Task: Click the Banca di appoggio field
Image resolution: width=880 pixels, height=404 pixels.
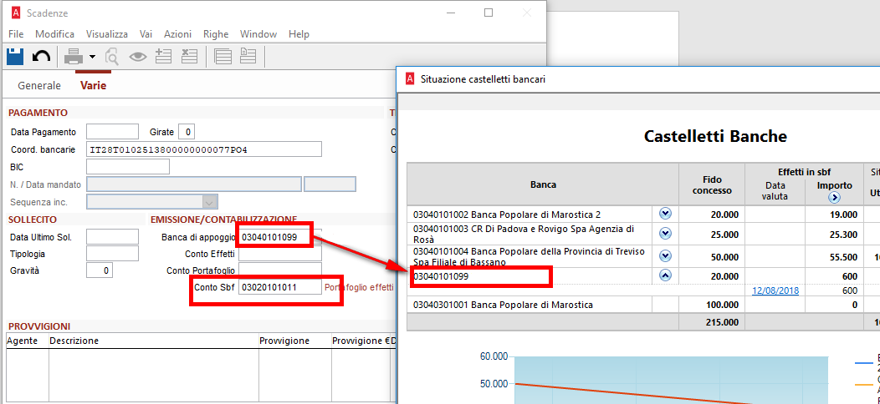Action: point(280,237)
